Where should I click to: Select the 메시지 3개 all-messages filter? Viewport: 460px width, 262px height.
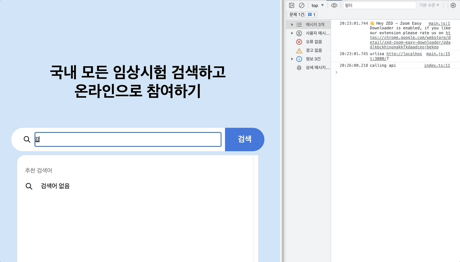click(315, 24)
